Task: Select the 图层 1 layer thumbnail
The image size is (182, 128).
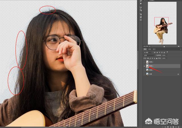Action: 147,70
